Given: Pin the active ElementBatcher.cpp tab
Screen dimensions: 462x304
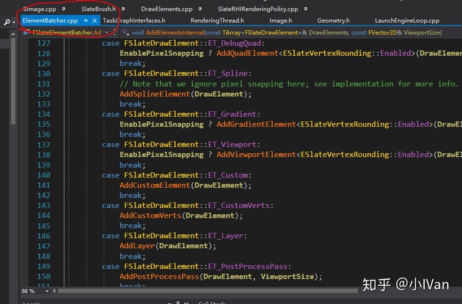Looking at the screenshot, I should [x=85, y=21].
